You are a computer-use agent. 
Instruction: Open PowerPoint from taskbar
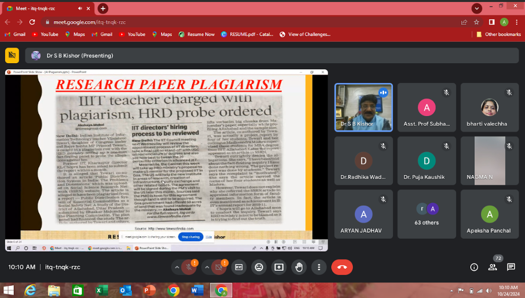pyautogui.click(x=149, y=290)
